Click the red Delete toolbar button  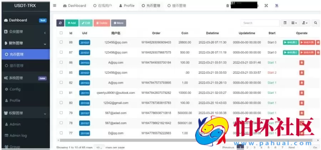[x=102, y=23]
